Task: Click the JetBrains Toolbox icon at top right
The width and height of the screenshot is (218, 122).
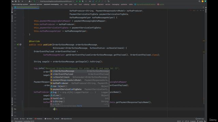Action: (x=205, y=1)
